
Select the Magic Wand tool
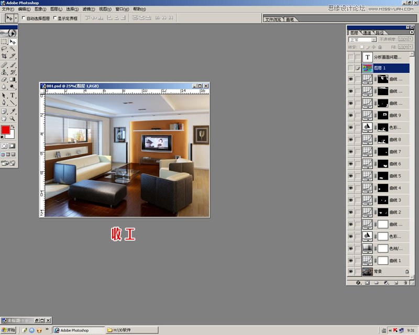13,49
